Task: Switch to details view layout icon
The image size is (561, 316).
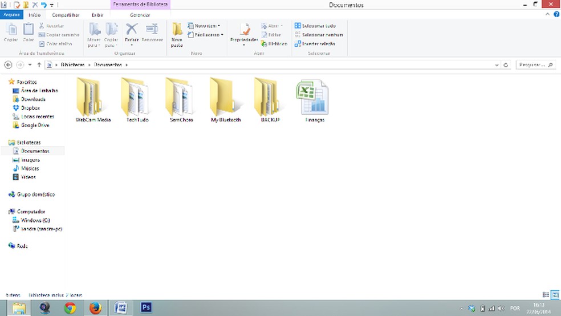Action: pyautogui.click(x=546, y=295)
